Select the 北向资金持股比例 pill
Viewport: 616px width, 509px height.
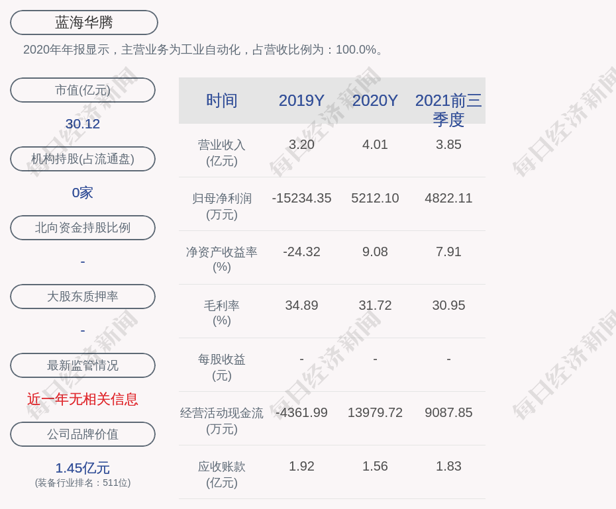click(83, 228)
